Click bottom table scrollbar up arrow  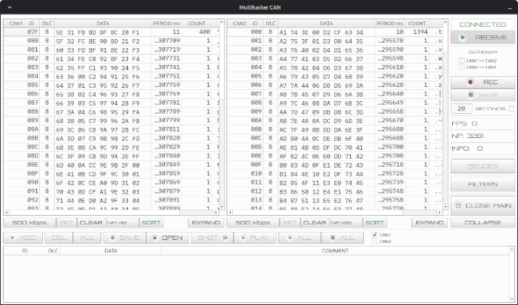click(x=512, y=249)
